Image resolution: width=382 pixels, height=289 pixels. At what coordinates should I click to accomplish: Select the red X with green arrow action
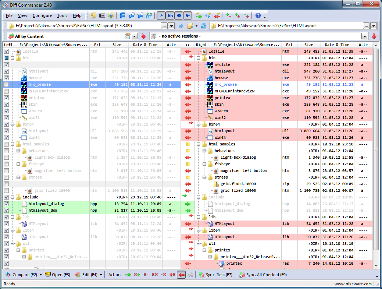pyautogui.click(x=137, y=275)
